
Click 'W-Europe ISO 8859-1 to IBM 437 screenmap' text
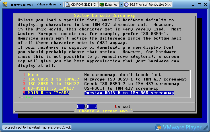(x=135, y=79)
